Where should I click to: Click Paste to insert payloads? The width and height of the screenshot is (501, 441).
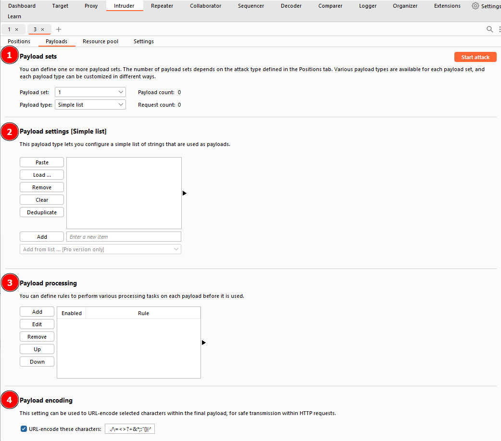[41, 162]
